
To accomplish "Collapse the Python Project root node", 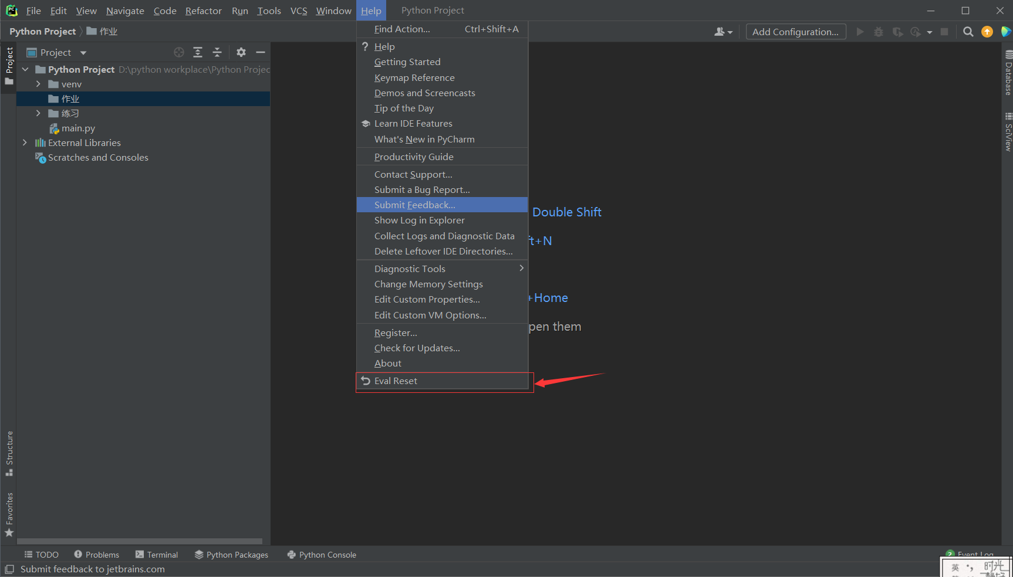I will [x=25, y=69].
